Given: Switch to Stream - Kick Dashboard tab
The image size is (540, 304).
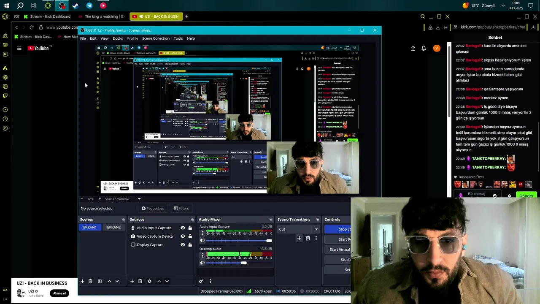Looking at the screenshot, I should (x=47, y=16).
